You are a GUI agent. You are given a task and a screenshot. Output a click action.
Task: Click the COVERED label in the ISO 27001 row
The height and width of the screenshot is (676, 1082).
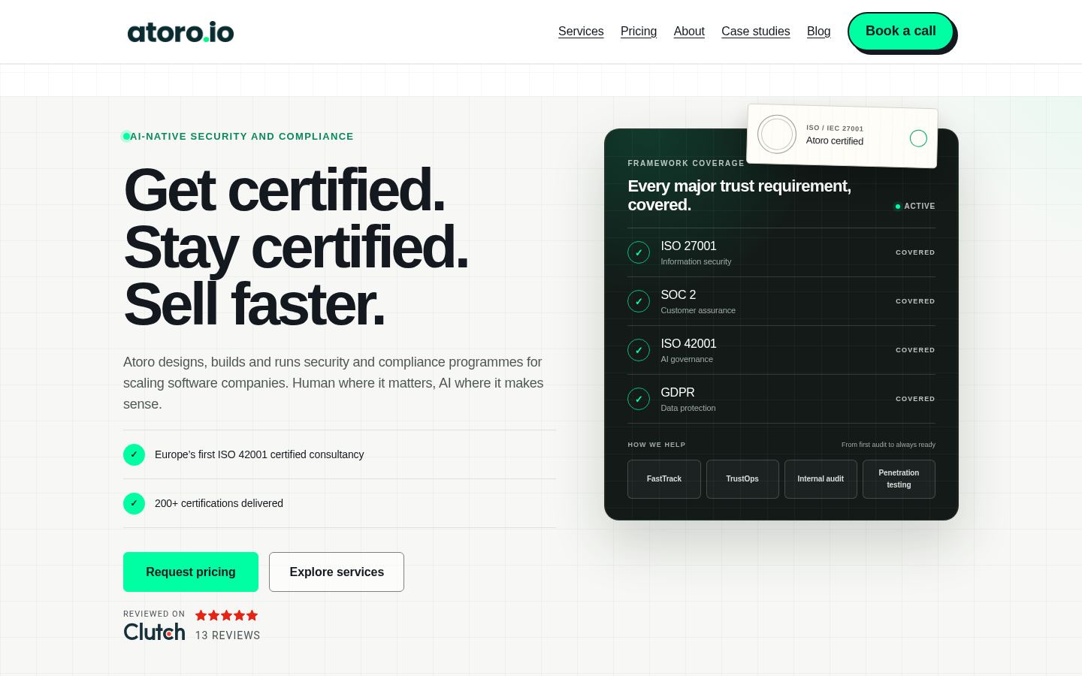click(915, 252)
